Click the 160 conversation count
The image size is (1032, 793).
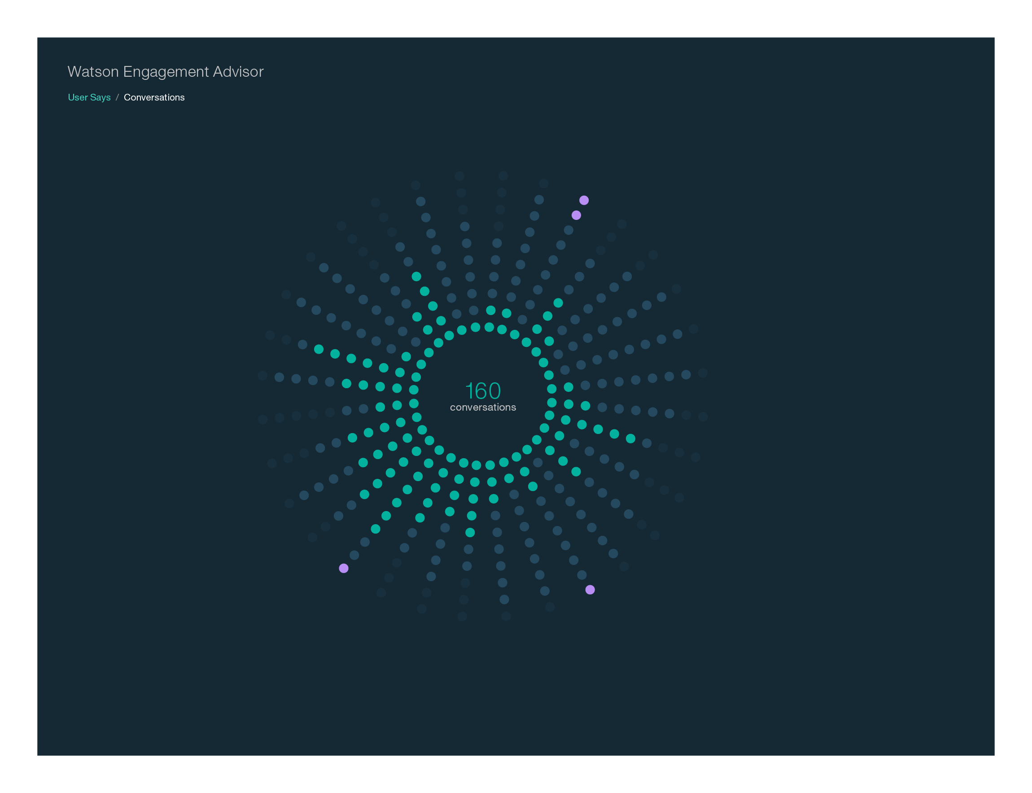point(482,390)
